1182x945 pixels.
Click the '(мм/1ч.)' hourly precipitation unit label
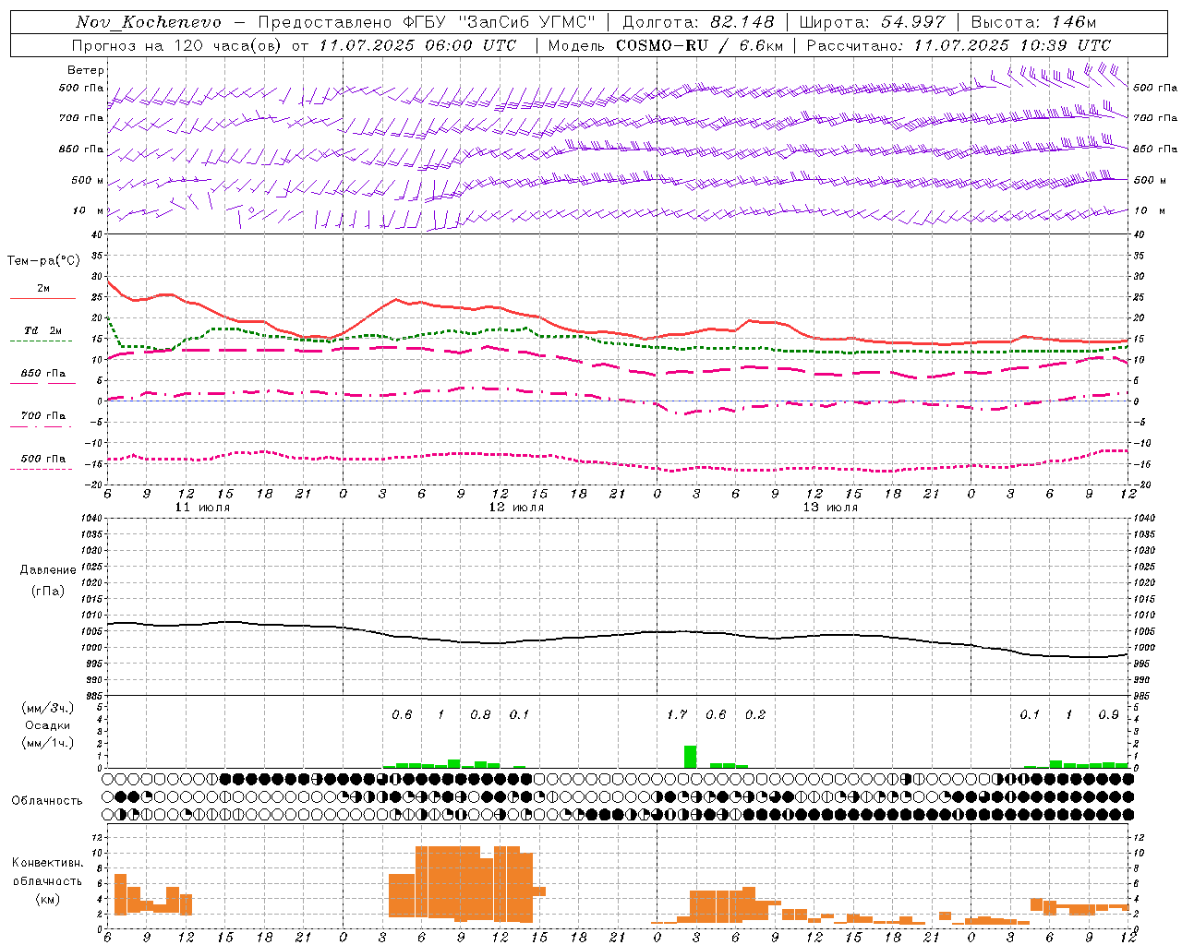[48, 743]
